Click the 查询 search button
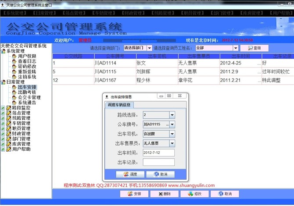Viewport: 294px width, 206px height. coord(254,48)
